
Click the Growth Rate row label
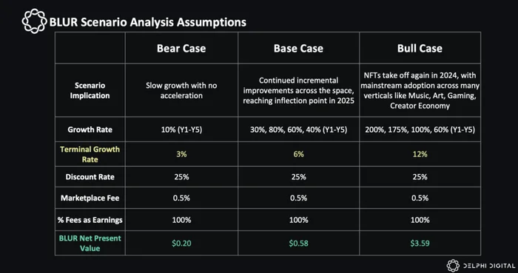point(90,129)
